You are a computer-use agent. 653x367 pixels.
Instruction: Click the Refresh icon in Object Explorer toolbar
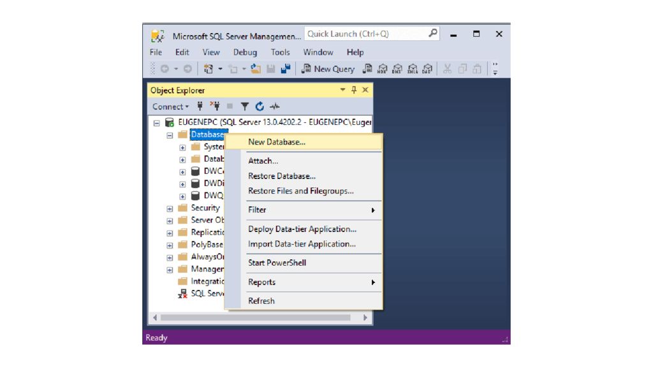tap(260, 106)
